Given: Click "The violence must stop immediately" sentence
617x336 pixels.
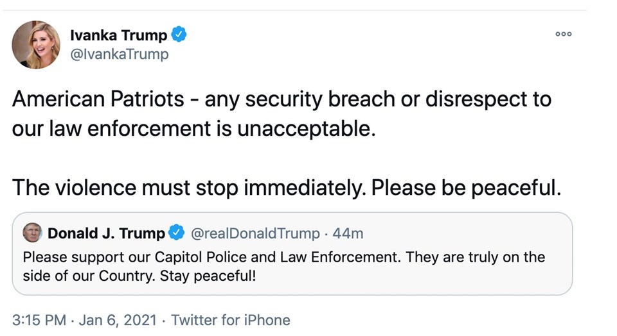Looking at the screenshot, I should pyautogui.click(x=189, y=187).
